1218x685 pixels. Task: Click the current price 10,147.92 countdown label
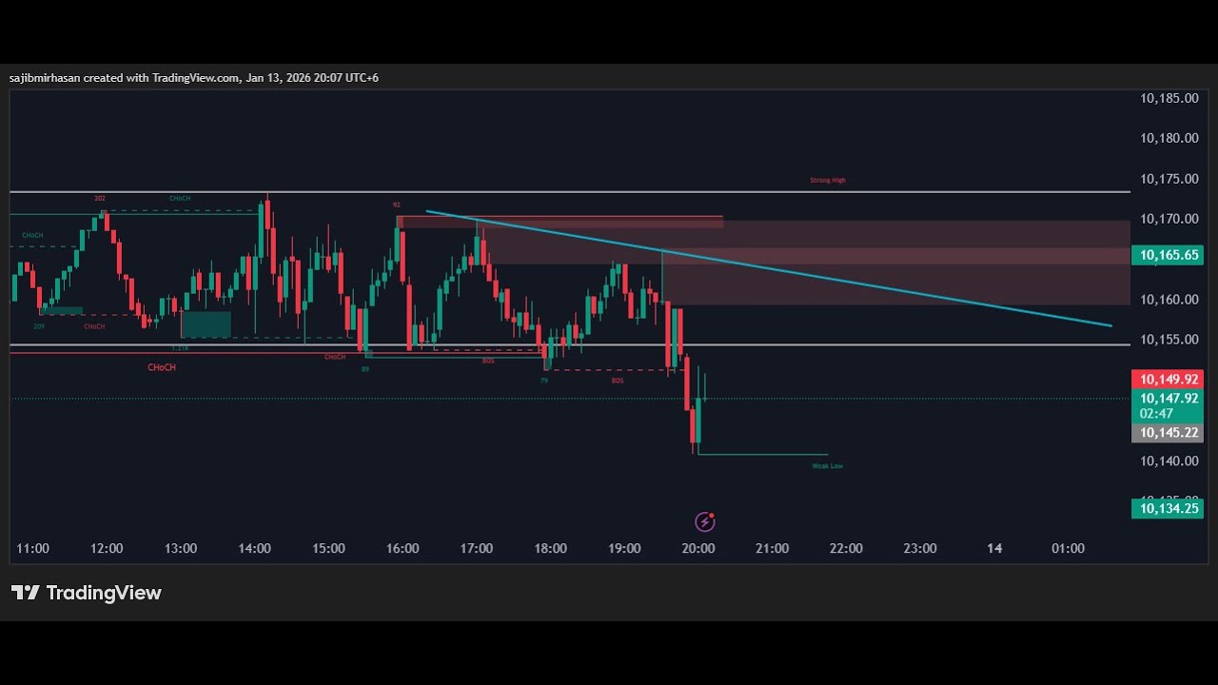click(x=1167, y=405)
